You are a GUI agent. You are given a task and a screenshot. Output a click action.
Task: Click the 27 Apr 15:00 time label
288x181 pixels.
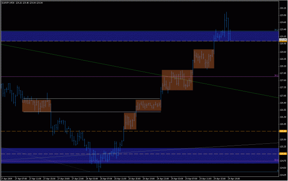tap(49, 179)
